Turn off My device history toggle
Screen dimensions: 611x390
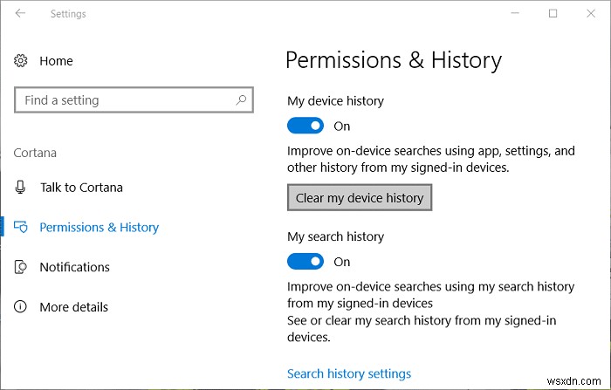pyautogui.click(x=305, y=127)
